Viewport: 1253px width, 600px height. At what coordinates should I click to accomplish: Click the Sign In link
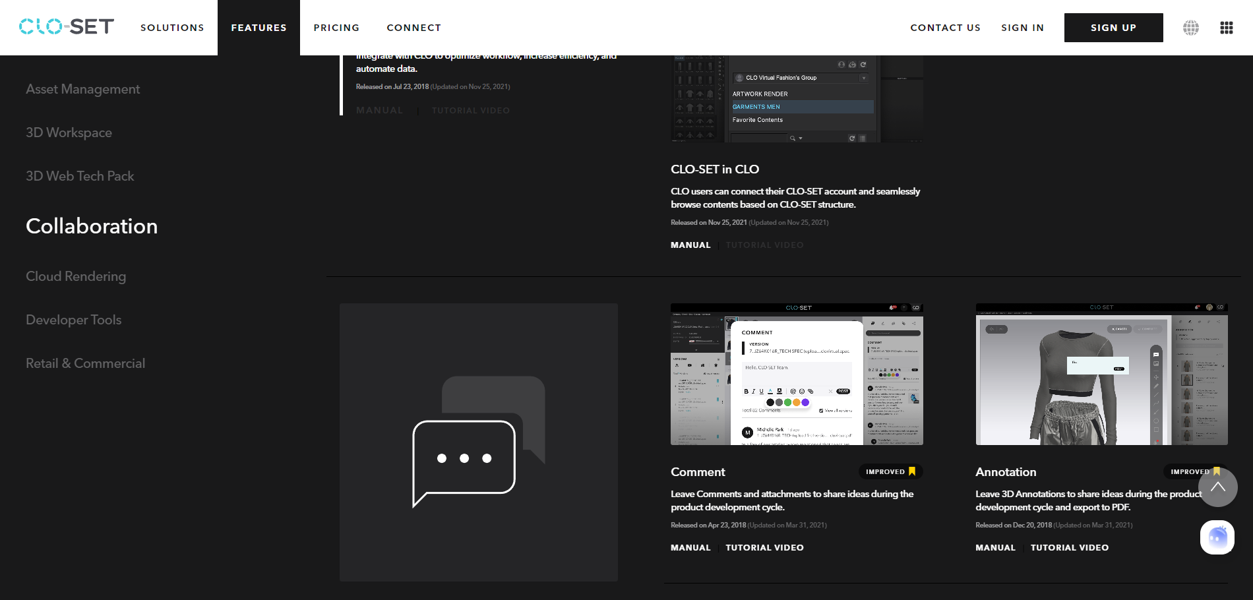[1022, 28]
